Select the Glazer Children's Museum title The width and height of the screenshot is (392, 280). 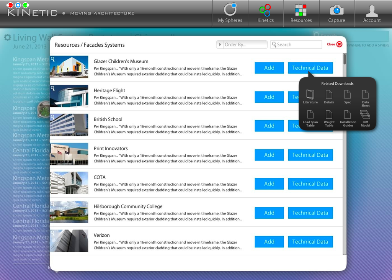point(121,61)
